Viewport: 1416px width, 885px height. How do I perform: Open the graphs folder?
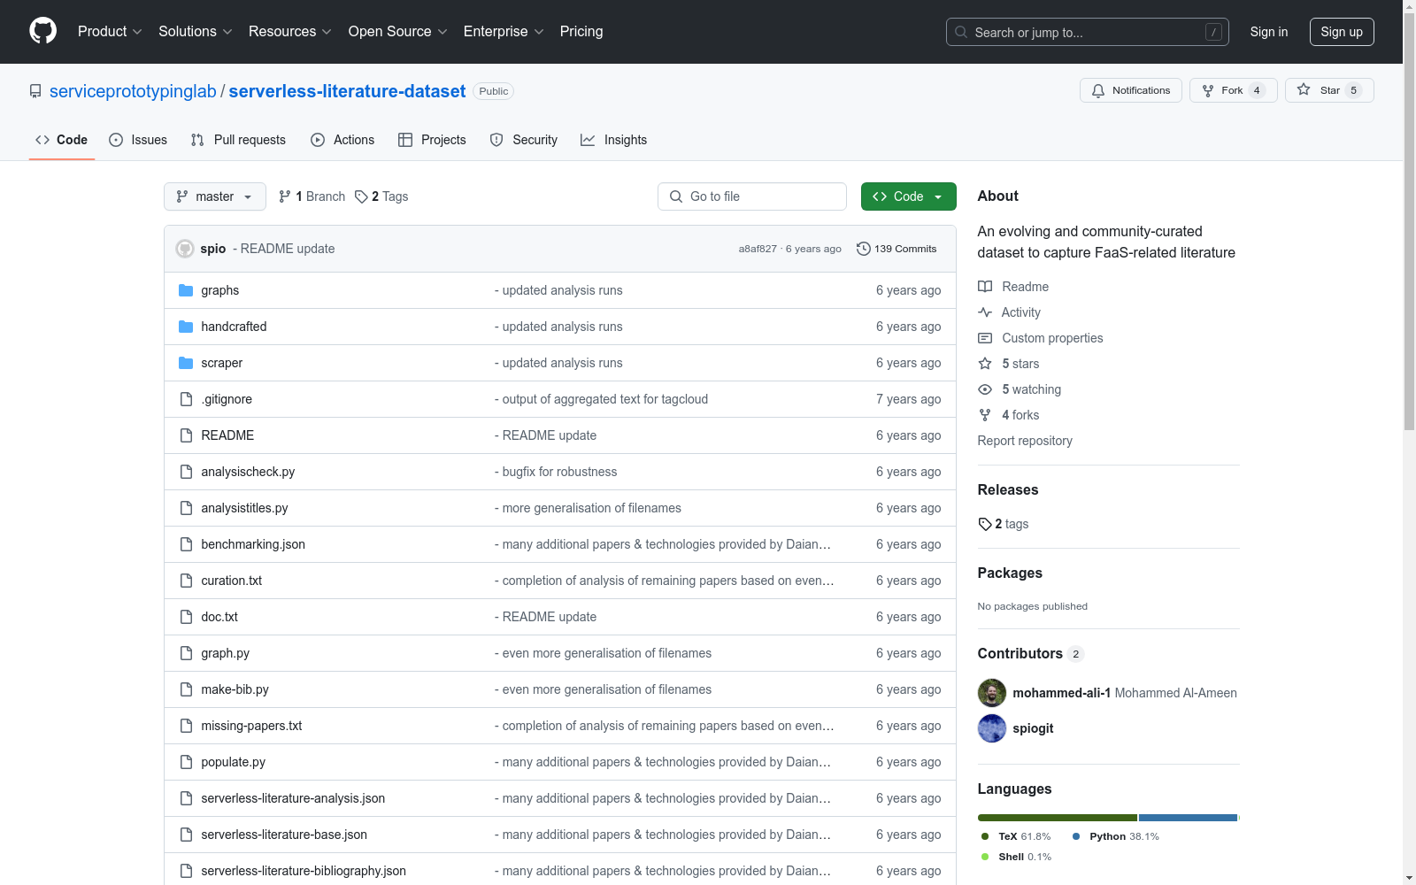(x=220, y=290)
